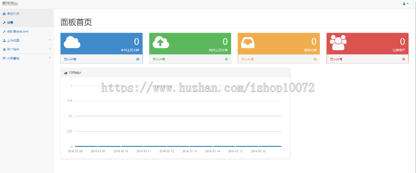The height and width of the screenshot is (173, 416).
Task: Click the count 0 on blue card
Action: point(137,41)
